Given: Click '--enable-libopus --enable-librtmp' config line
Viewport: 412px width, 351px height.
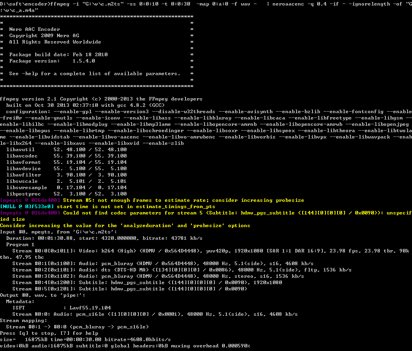Looking at the screenshot, I should 206,131.
